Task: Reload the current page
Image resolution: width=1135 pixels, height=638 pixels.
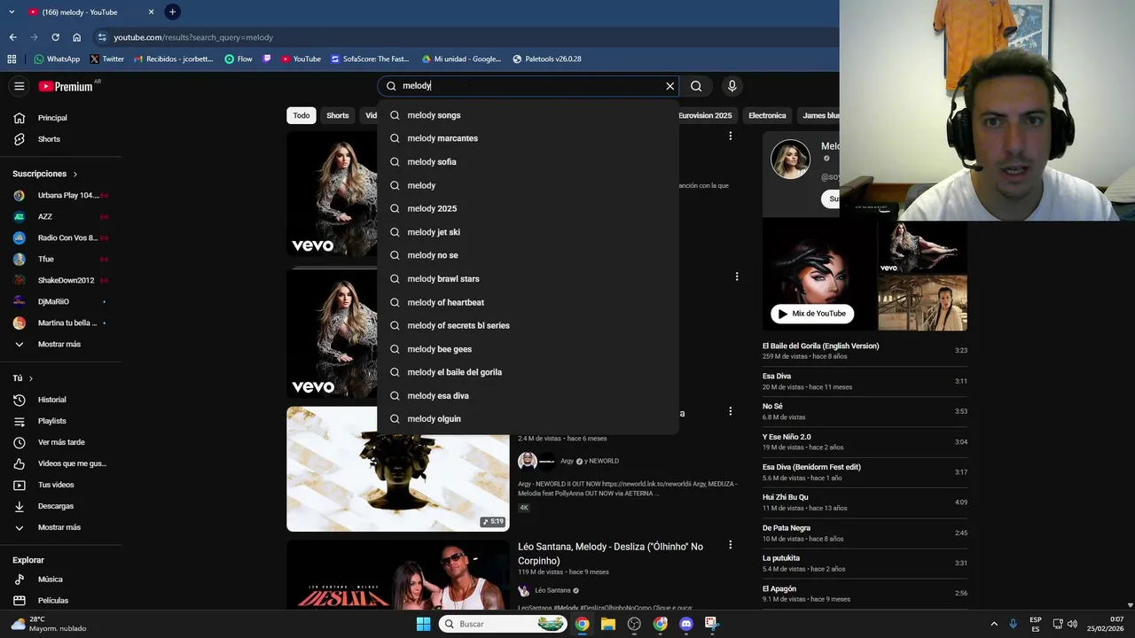Action: click(55, 37)
